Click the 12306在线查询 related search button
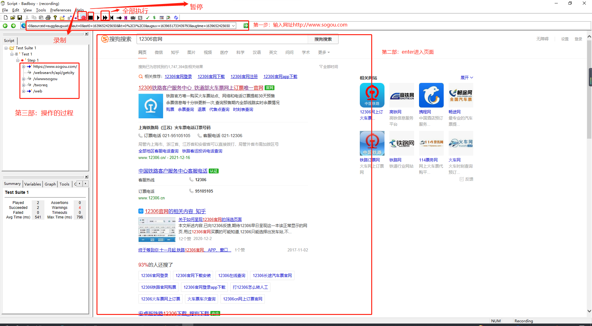 pos(232,275)
